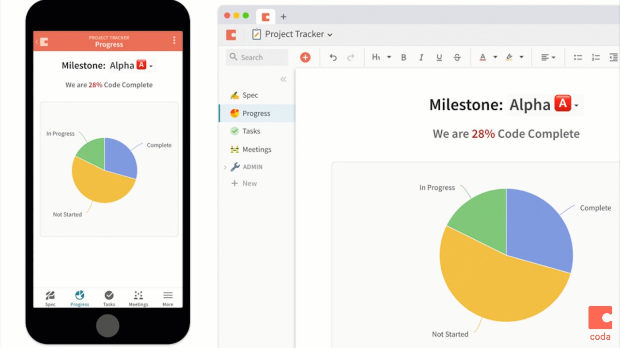Switch to the Coda browser tab

point(265,16)
